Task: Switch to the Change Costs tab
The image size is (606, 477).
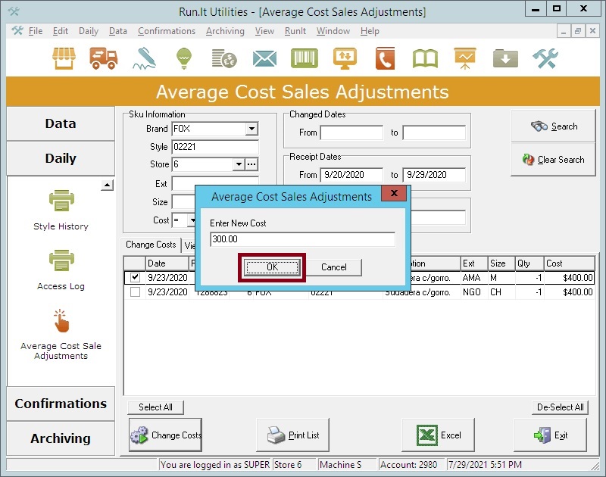Action: (151, 245)
